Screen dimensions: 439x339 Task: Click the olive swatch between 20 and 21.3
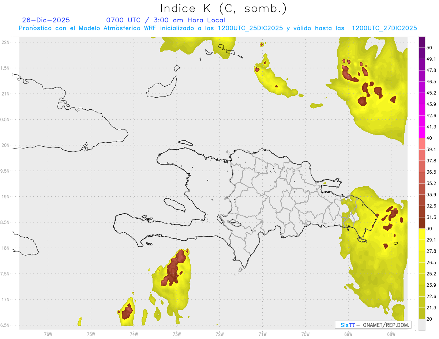(x=422, y=313)
